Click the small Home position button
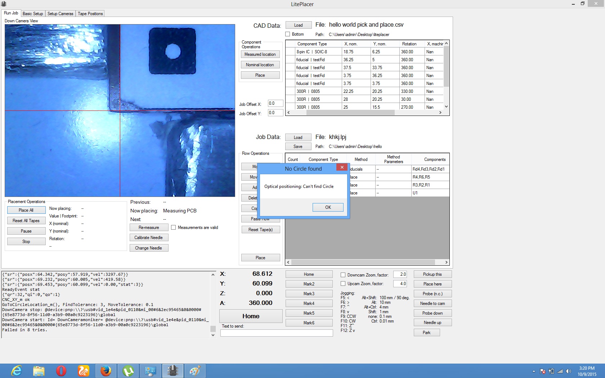 pos(309,274)
